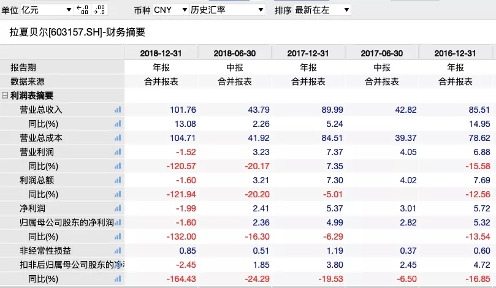This screenshot has height=288, width=496.
Task: Click growth value -164.43
Action: coord(181,279)
